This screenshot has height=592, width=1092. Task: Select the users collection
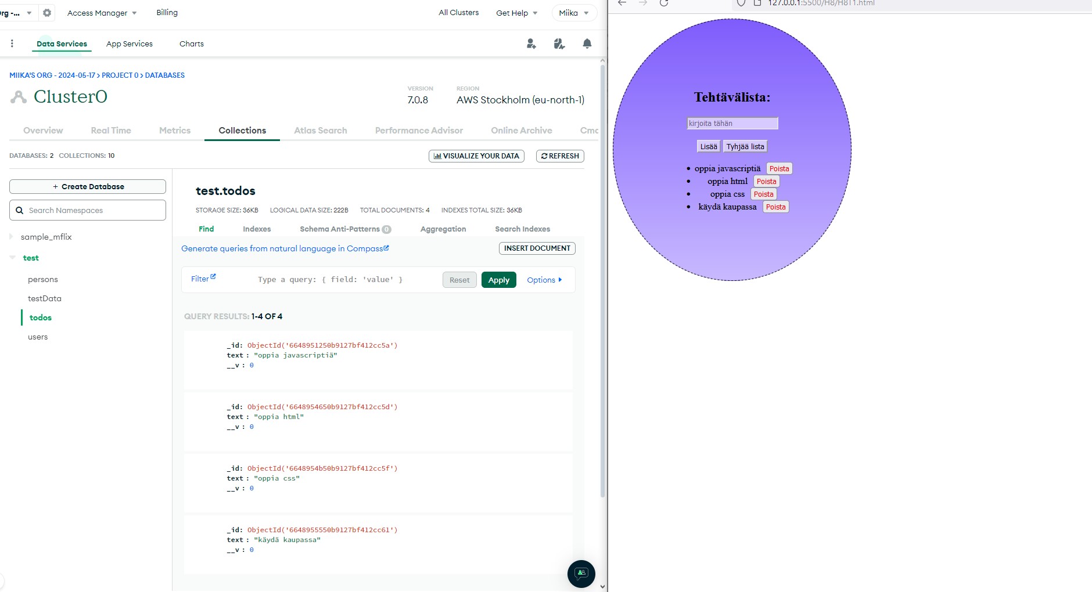pyautogui.click(x=38, y=337)
